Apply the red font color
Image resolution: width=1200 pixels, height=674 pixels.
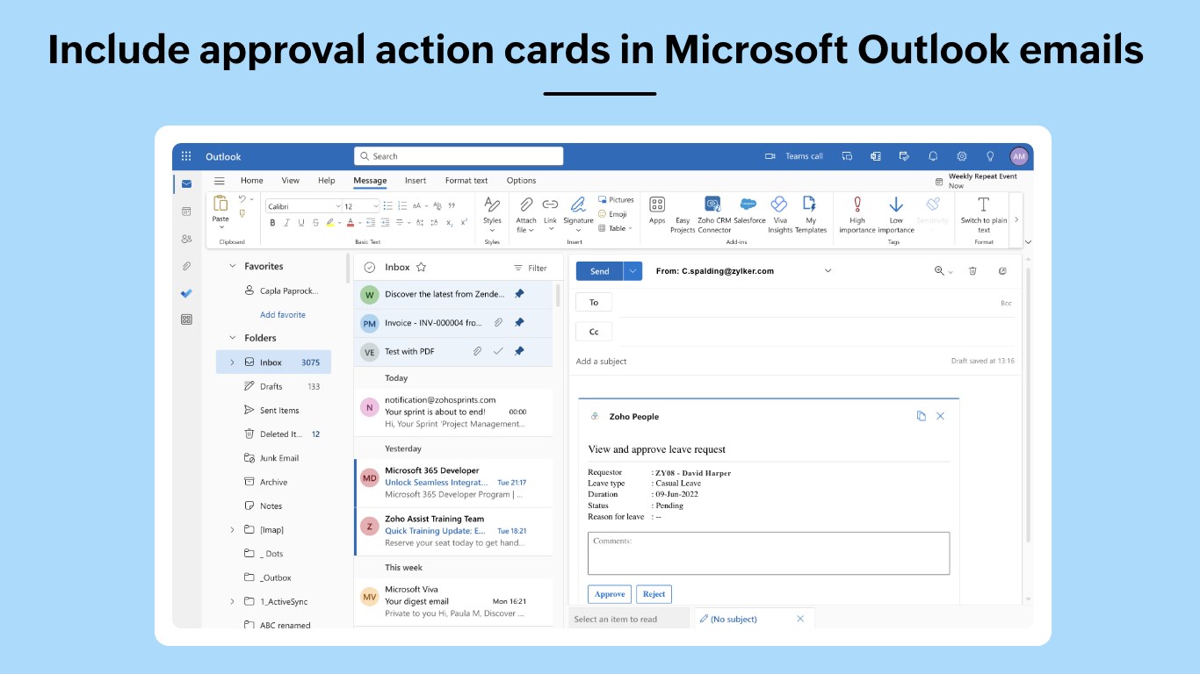[350, 223]
